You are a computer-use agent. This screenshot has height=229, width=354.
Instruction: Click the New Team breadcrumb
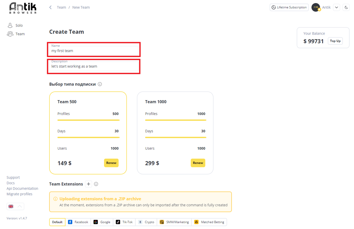(81, 7)
